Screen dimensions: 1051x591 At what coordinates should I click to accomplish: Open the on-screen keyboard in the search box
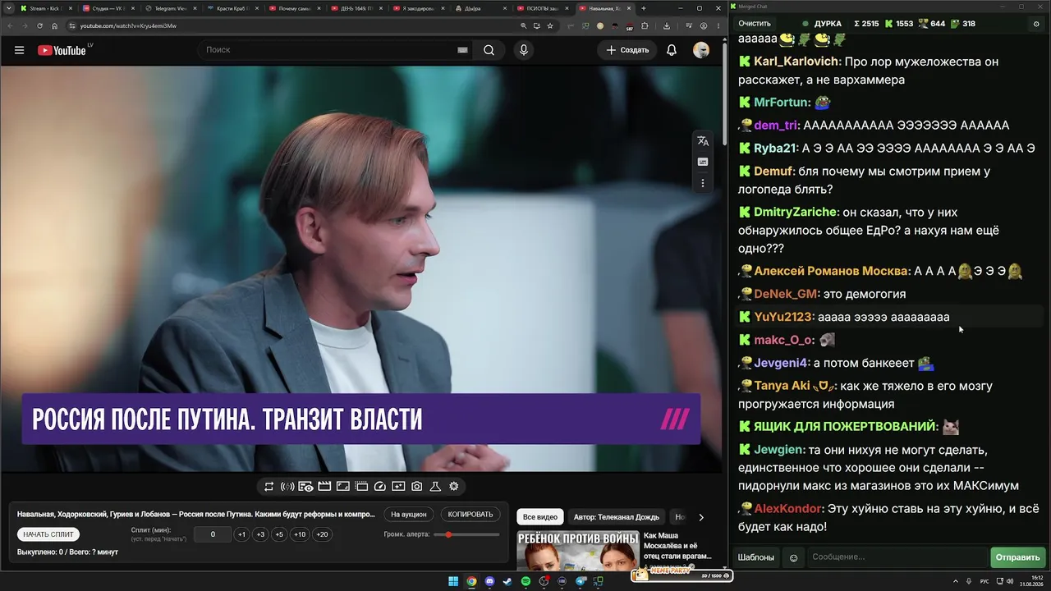click(462, 50)
